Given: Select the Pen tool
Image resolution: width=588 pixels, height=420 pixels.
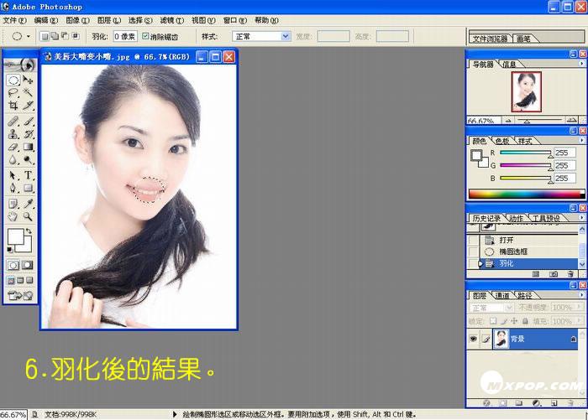Looking at the screenshot, I should point(13,188).
